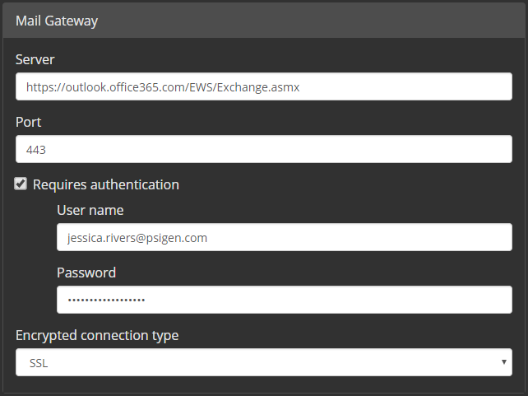Screen dimensions: 528x396
Task: Uncheck the Requires authentication checkbox
Action: click(x=21, y=184)
